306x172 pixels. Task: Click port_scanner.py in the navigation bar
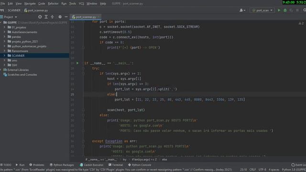36,11
